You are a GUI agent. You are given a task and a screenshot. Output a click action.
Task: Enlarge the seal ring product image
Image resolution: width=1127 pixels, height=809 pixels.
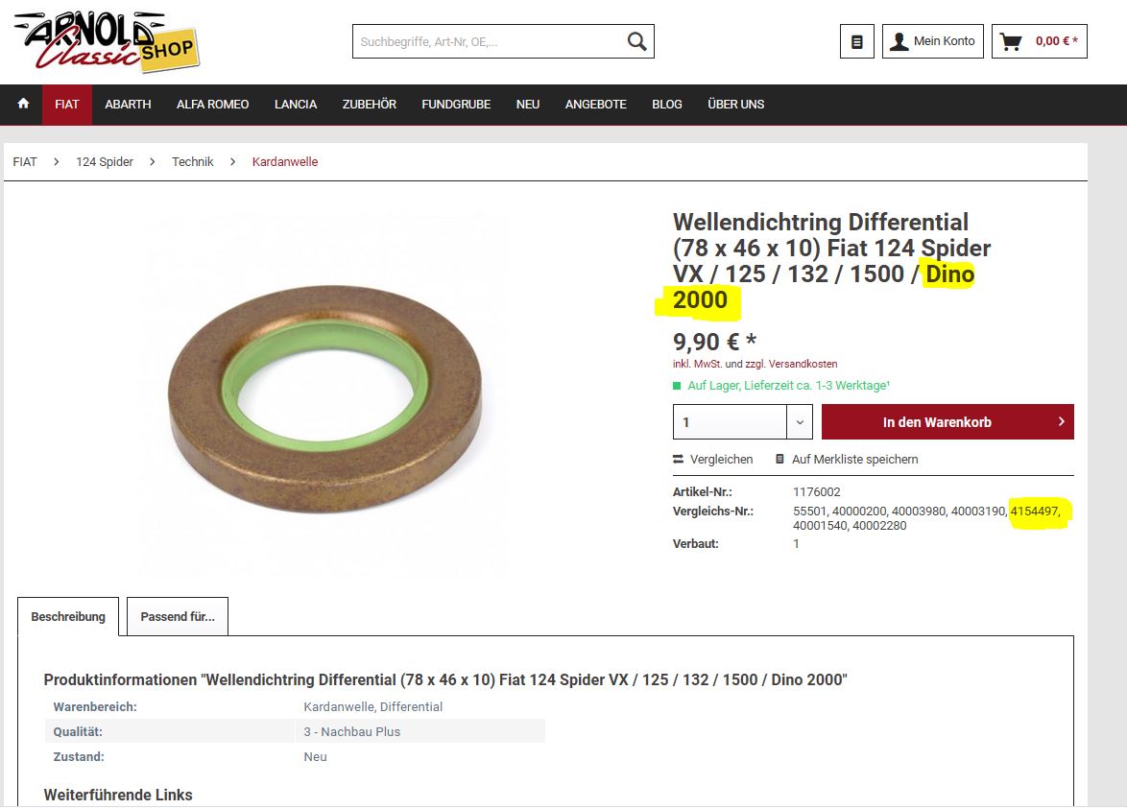point(324,397)
